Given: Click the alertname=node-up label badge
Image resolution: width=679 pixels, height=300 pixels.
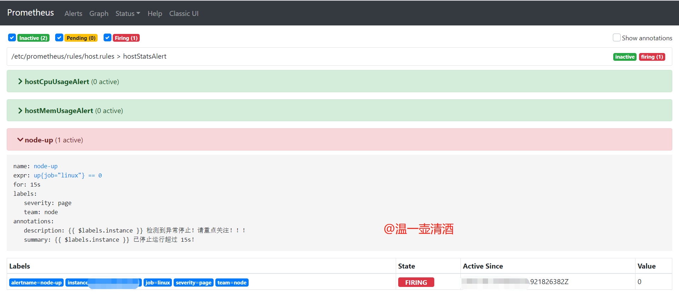Looking at the screenshot, I should point(36,283).
